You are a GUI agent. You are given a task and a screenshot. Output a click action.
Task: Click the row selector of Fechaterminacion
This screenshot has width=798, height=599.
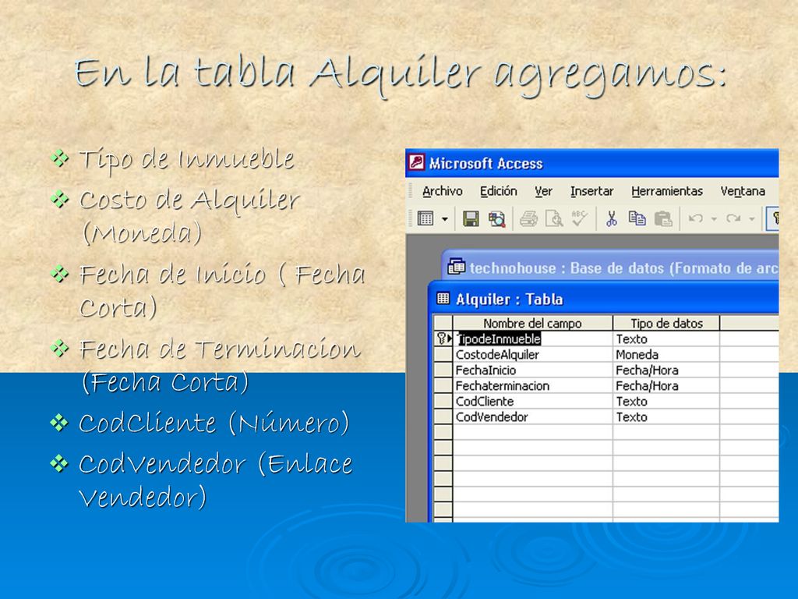443,385
